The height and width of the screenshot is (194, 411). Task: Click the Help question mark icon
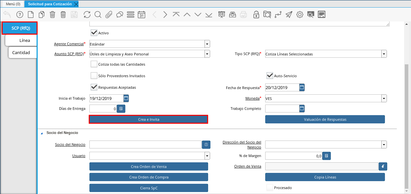pos(20,15)
